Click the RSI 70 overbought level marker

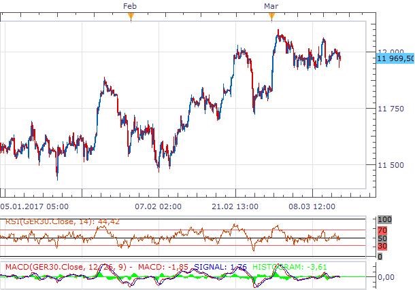pos(382,231)
